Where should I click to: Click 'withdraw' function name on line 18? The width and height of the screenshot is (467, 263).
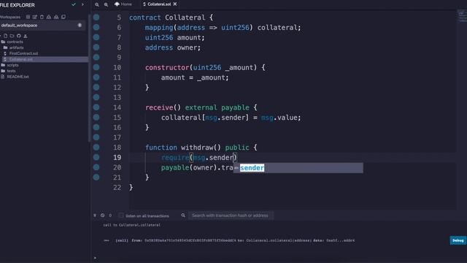point(197,148)
